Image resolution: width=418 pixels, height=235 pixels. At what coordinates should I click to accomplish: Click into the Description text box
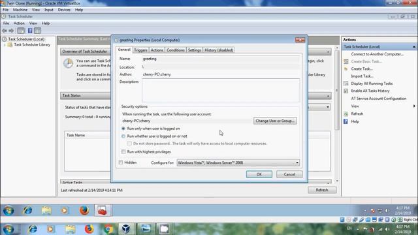221,90
